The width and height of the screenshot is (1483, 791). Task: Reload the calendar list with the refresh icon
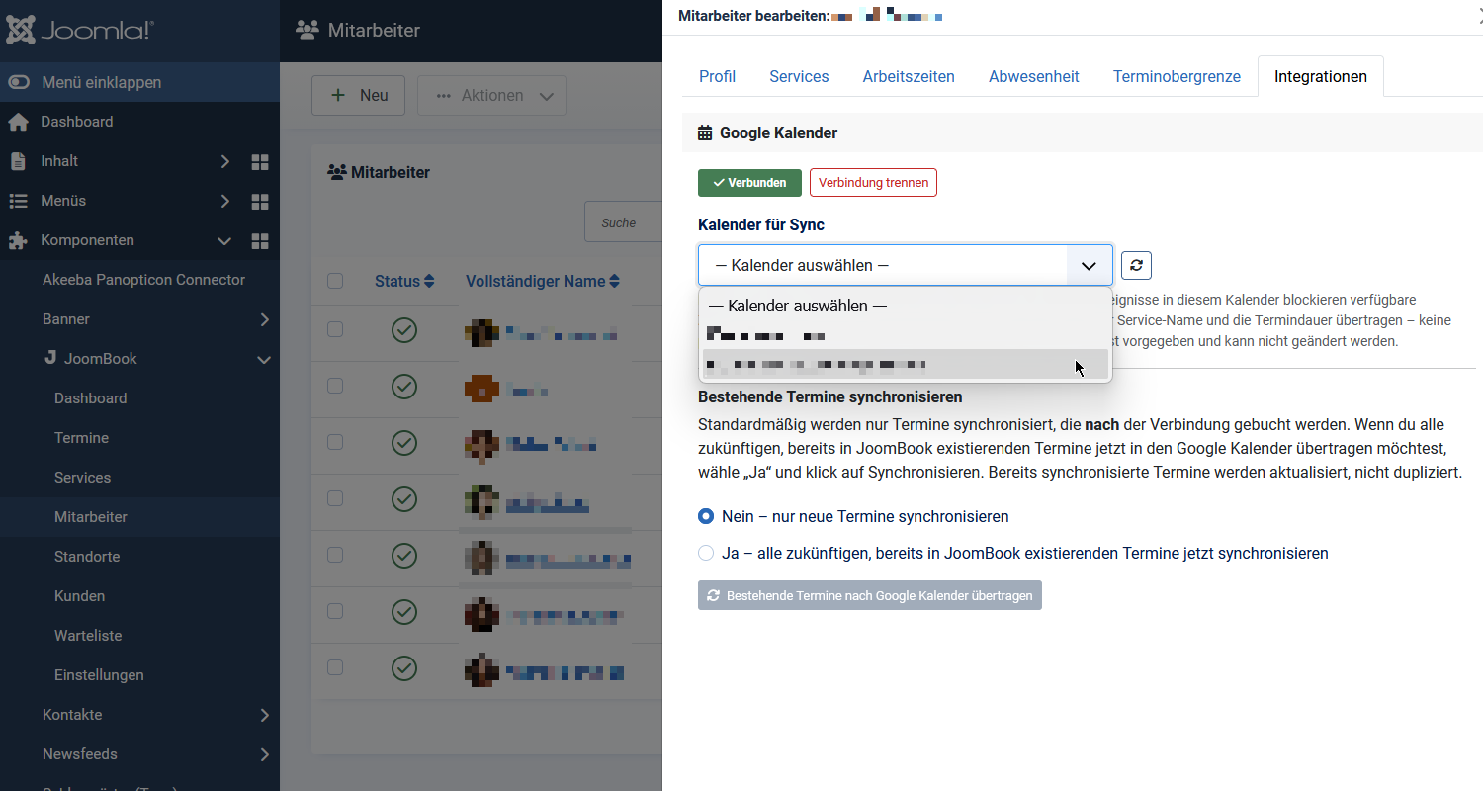coord(1136,265)
